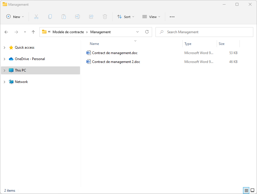Select OneDrive - Personal in sidebar

click(30, 59)
